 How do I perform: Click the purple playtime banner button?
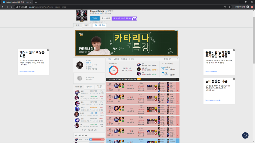(x=124, y=18)
